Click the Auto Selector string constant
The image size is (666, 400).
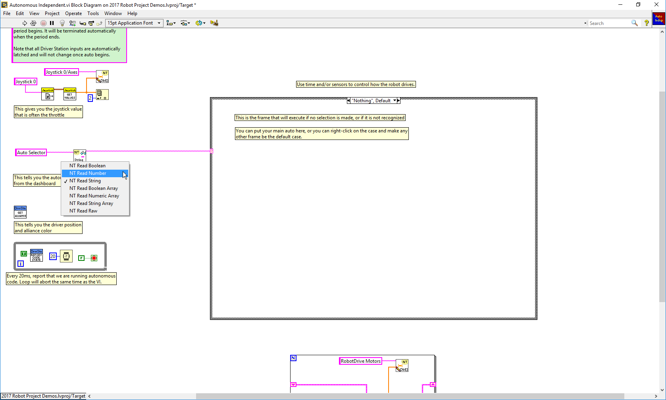click(x=31, y=153)
